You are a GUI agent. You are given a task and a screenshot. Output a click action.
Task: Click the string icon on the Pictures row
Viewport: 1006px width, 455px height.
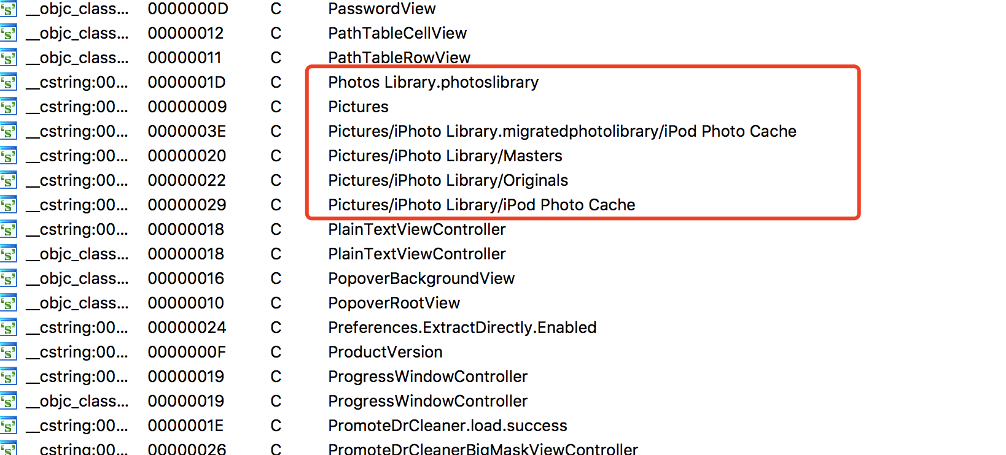click(8, 107)
